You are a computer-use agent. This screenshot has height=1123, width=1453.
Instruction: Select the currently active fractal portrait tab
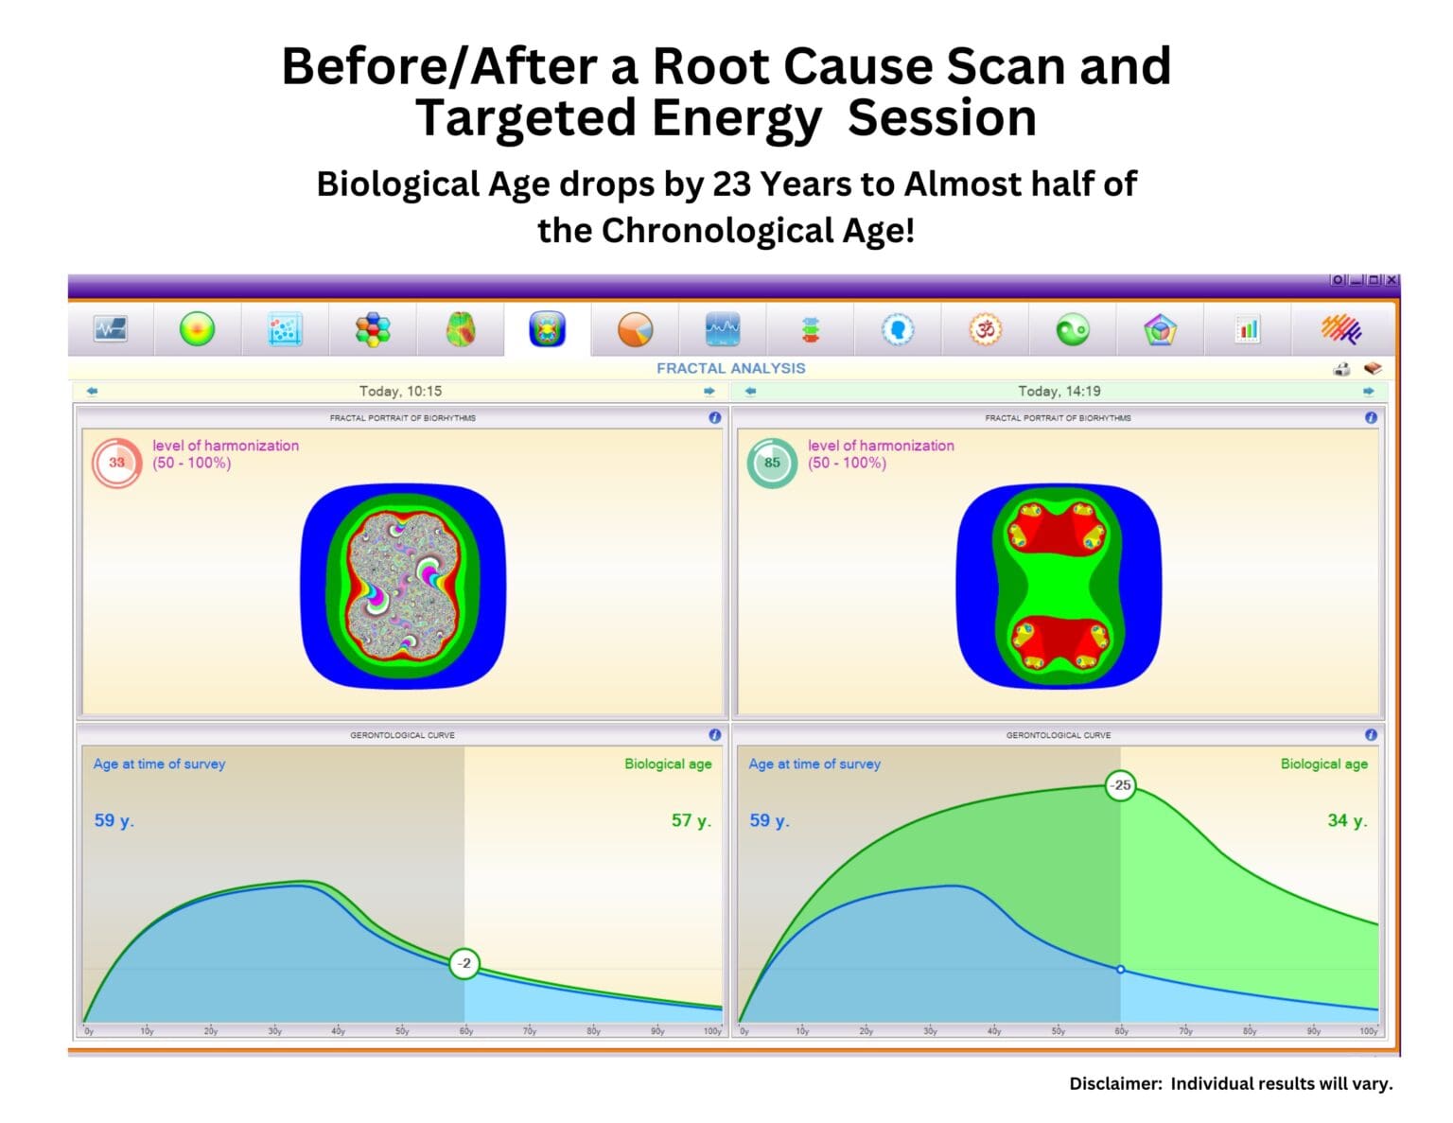[546, 329]
